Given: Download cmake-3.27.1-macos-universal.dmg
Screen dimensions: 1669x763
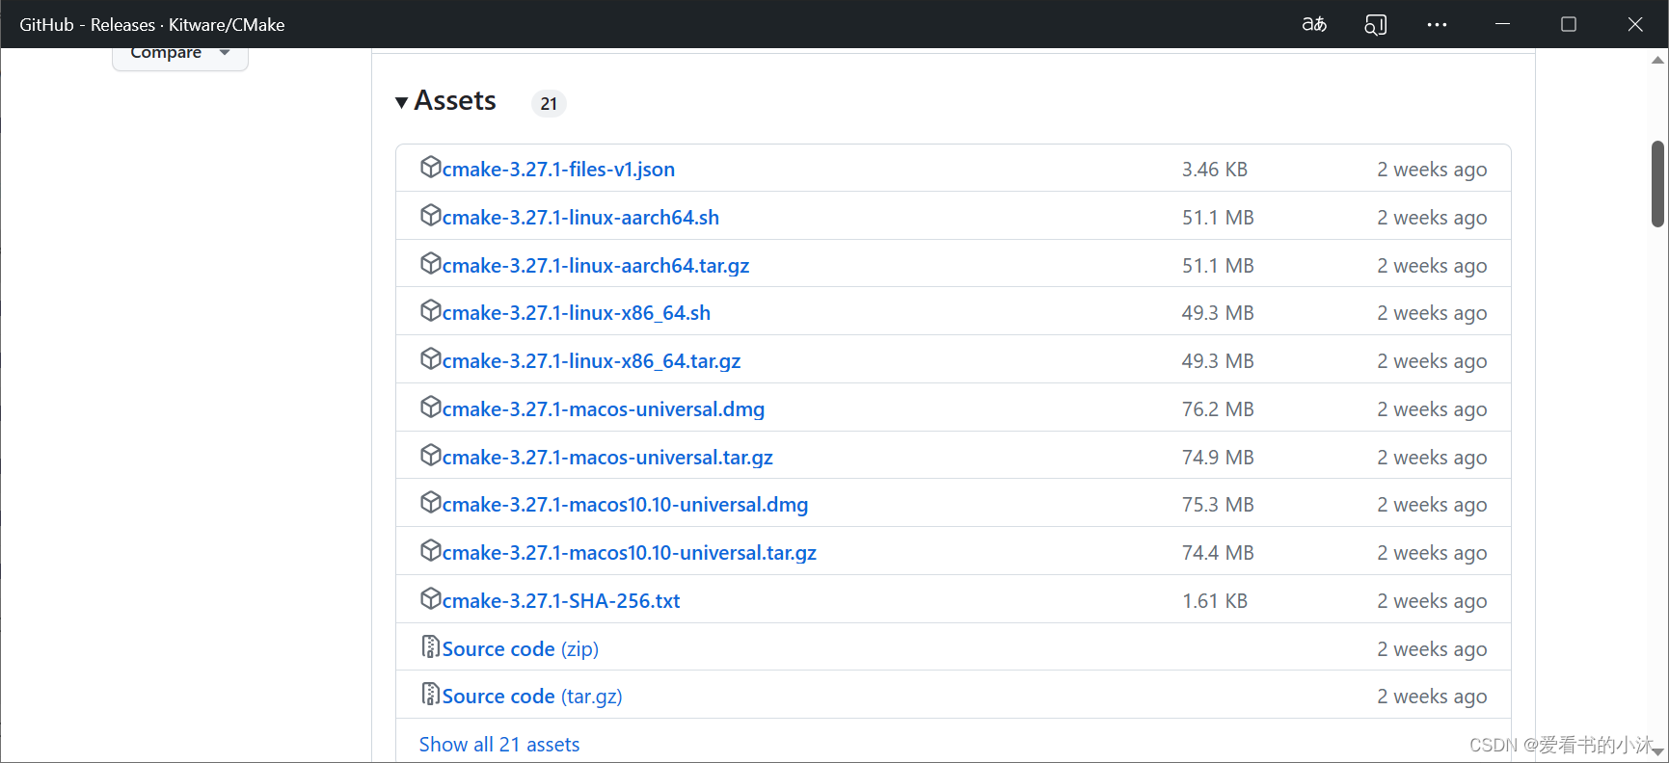Looking at the screenshot, I should coord(604,408).
